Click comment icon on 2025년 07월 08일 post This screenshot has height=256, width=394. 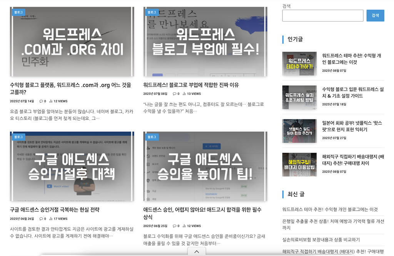[174, 94]
